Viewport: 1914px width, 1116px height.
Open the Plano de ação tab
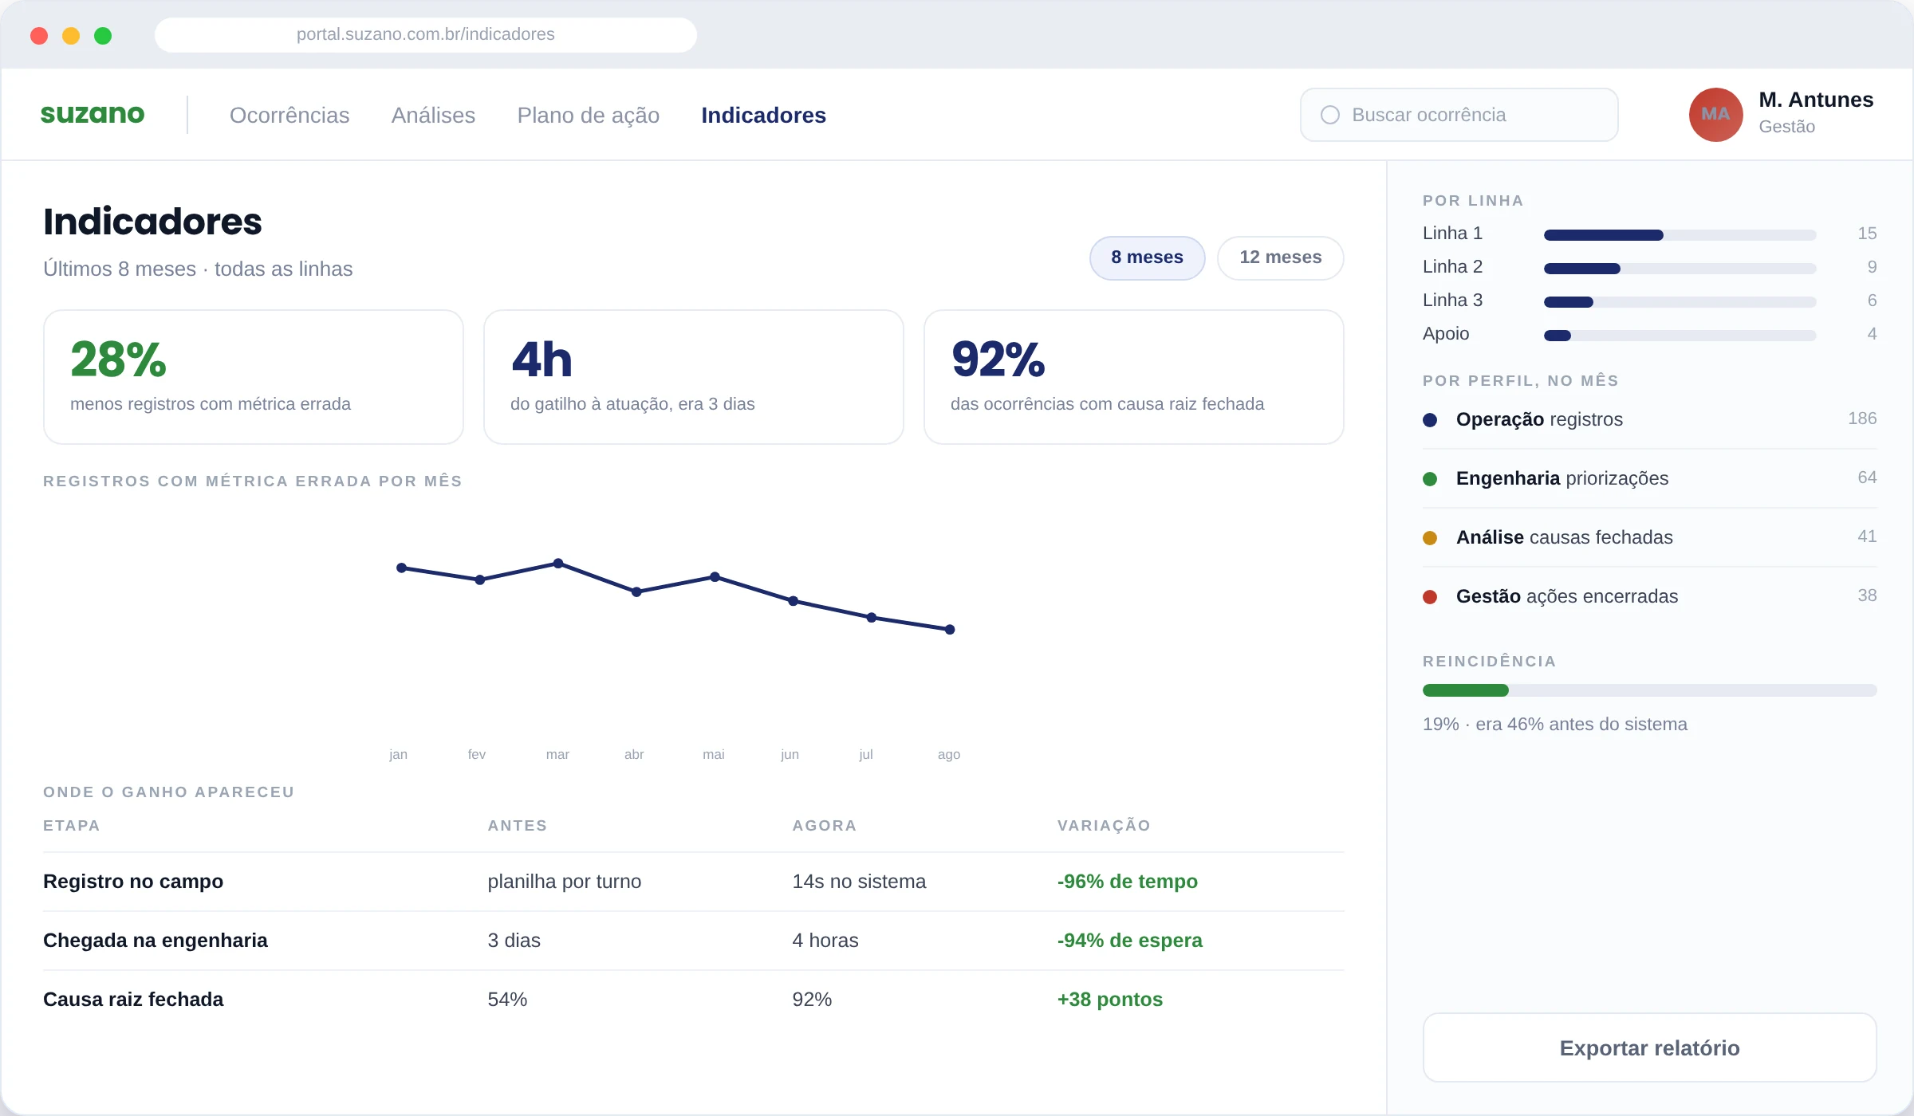point(588,115)
